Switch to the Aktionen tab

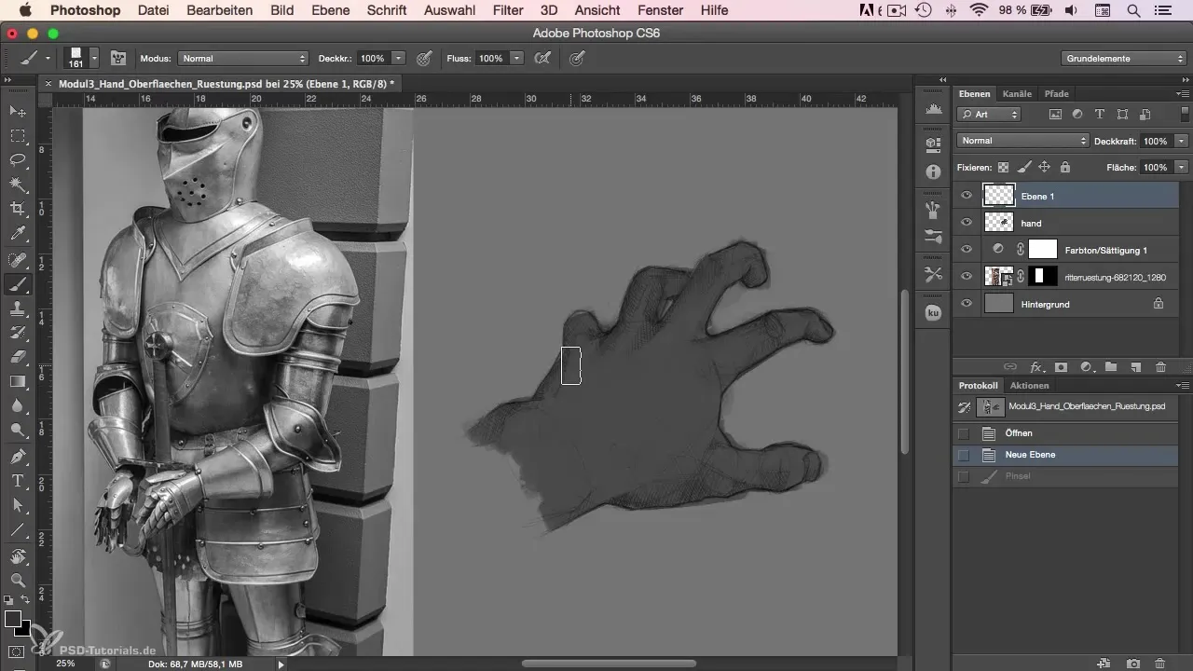(x=1029, y=385)
